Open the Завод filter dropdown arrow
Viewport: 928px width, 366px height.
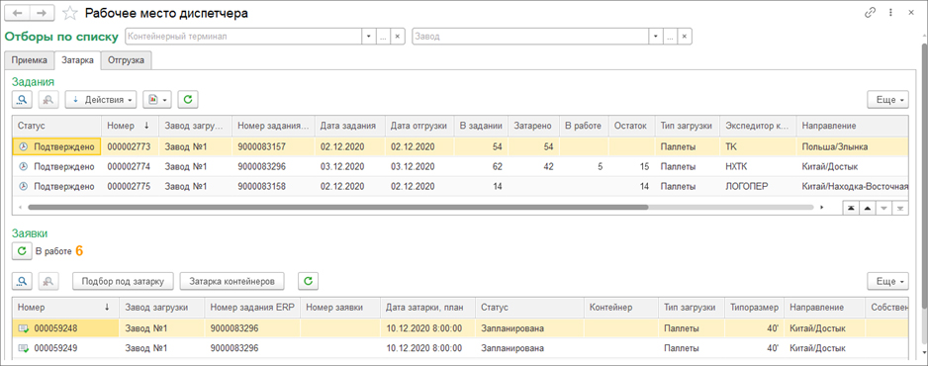pos(655,37)
